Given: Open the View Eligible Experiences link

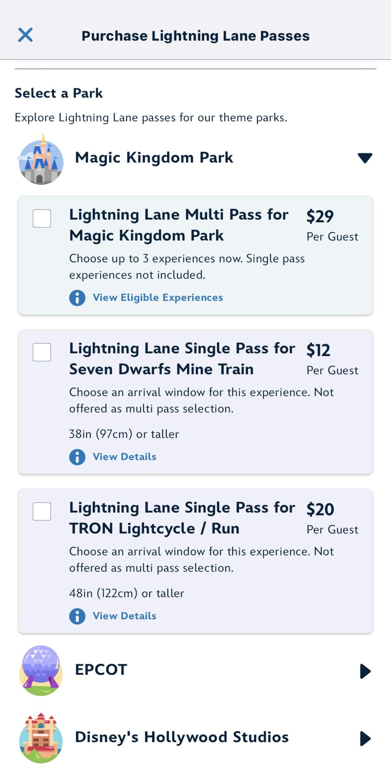Looking at the screenshot, I should click(x=158, y=298).
